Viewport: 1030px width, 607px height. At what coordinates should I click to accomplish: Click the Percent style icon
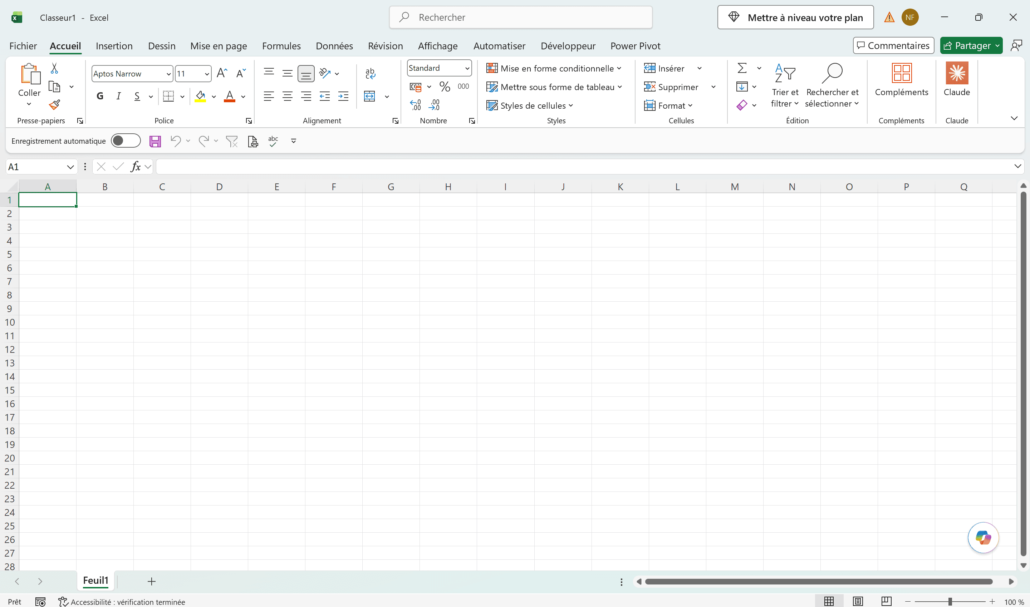click(x=445, y=86)
